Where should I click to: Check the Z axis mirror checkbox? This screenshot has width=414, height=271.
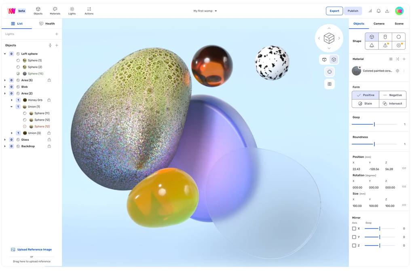[x=354, y=246]
